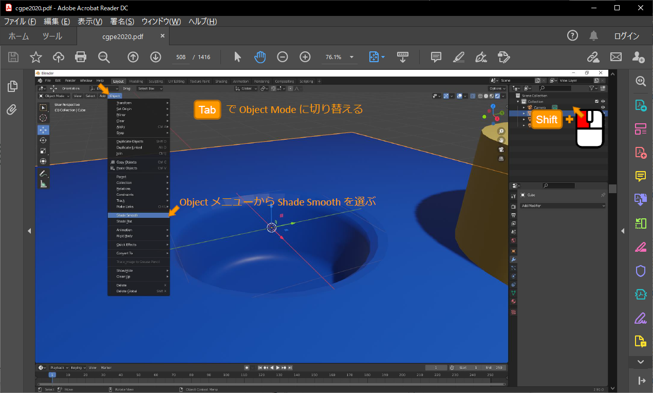Click the ログイン sign-in button

[627, 36]
